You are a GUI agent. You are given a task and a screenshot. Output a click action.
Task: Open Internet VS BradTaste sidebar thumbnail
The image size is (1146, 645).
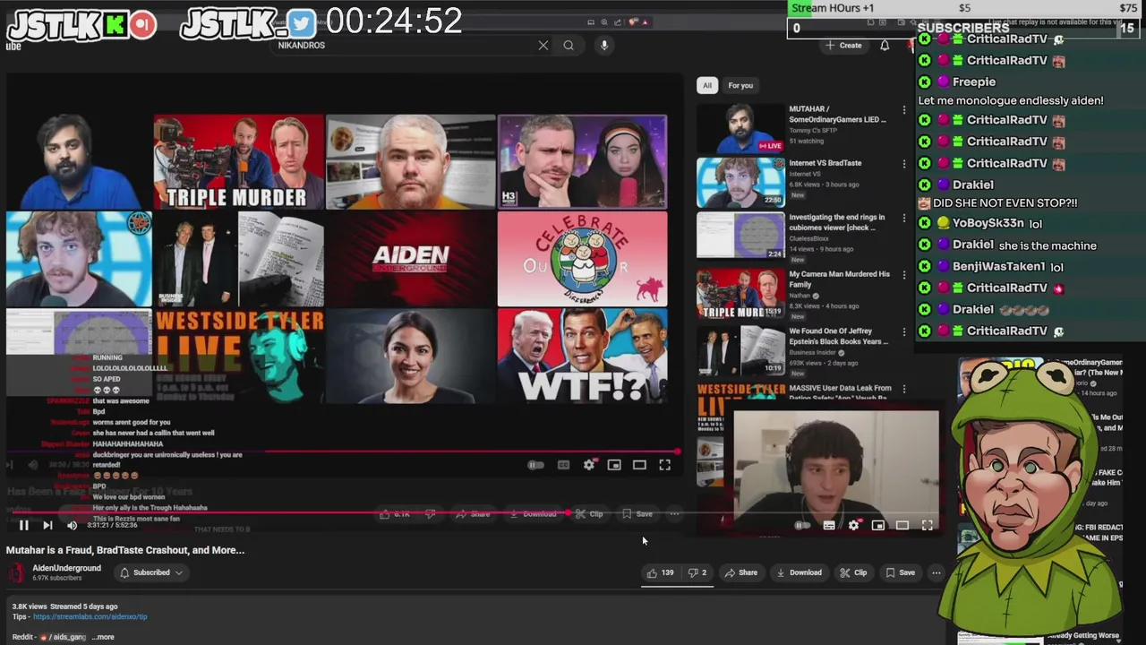740,183
